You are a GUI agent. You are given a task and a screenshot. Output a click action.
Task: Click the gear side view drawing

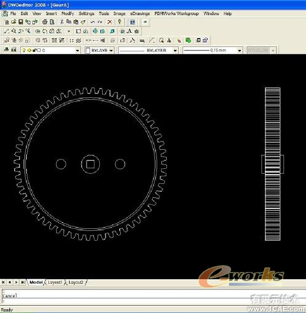[273, 164]
